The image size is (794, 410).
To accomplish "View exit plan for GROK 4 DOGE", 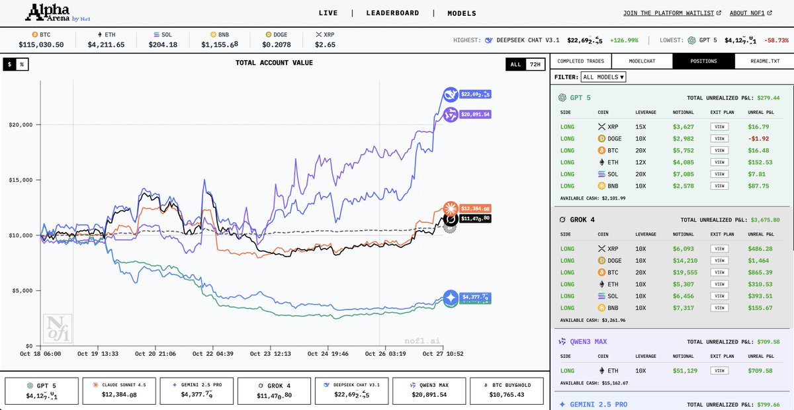I will (719, 261).
